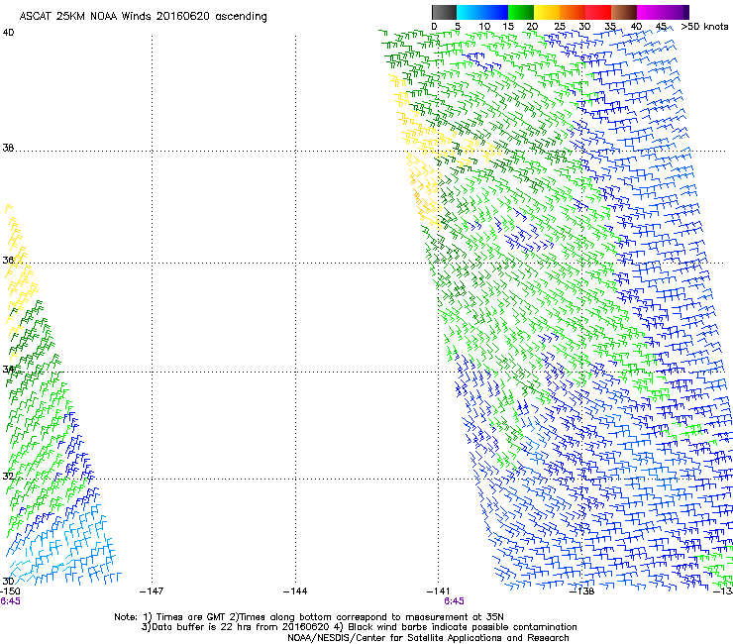The height and width of the screenshot is (644, 733).
Task: Click the 'Data buffer is 22 hrs' note
Action: tap(359, 627)
